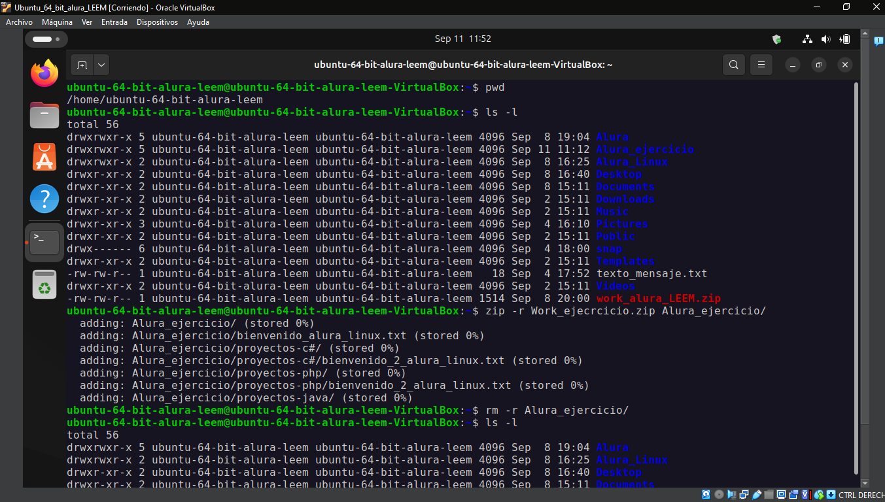Image resolution: width=885 pixels, height=502 pixels.
Task: Click the adding Alura_ejercicio/bienvenido_alura_linux.txt line
Action: (282, 336)
